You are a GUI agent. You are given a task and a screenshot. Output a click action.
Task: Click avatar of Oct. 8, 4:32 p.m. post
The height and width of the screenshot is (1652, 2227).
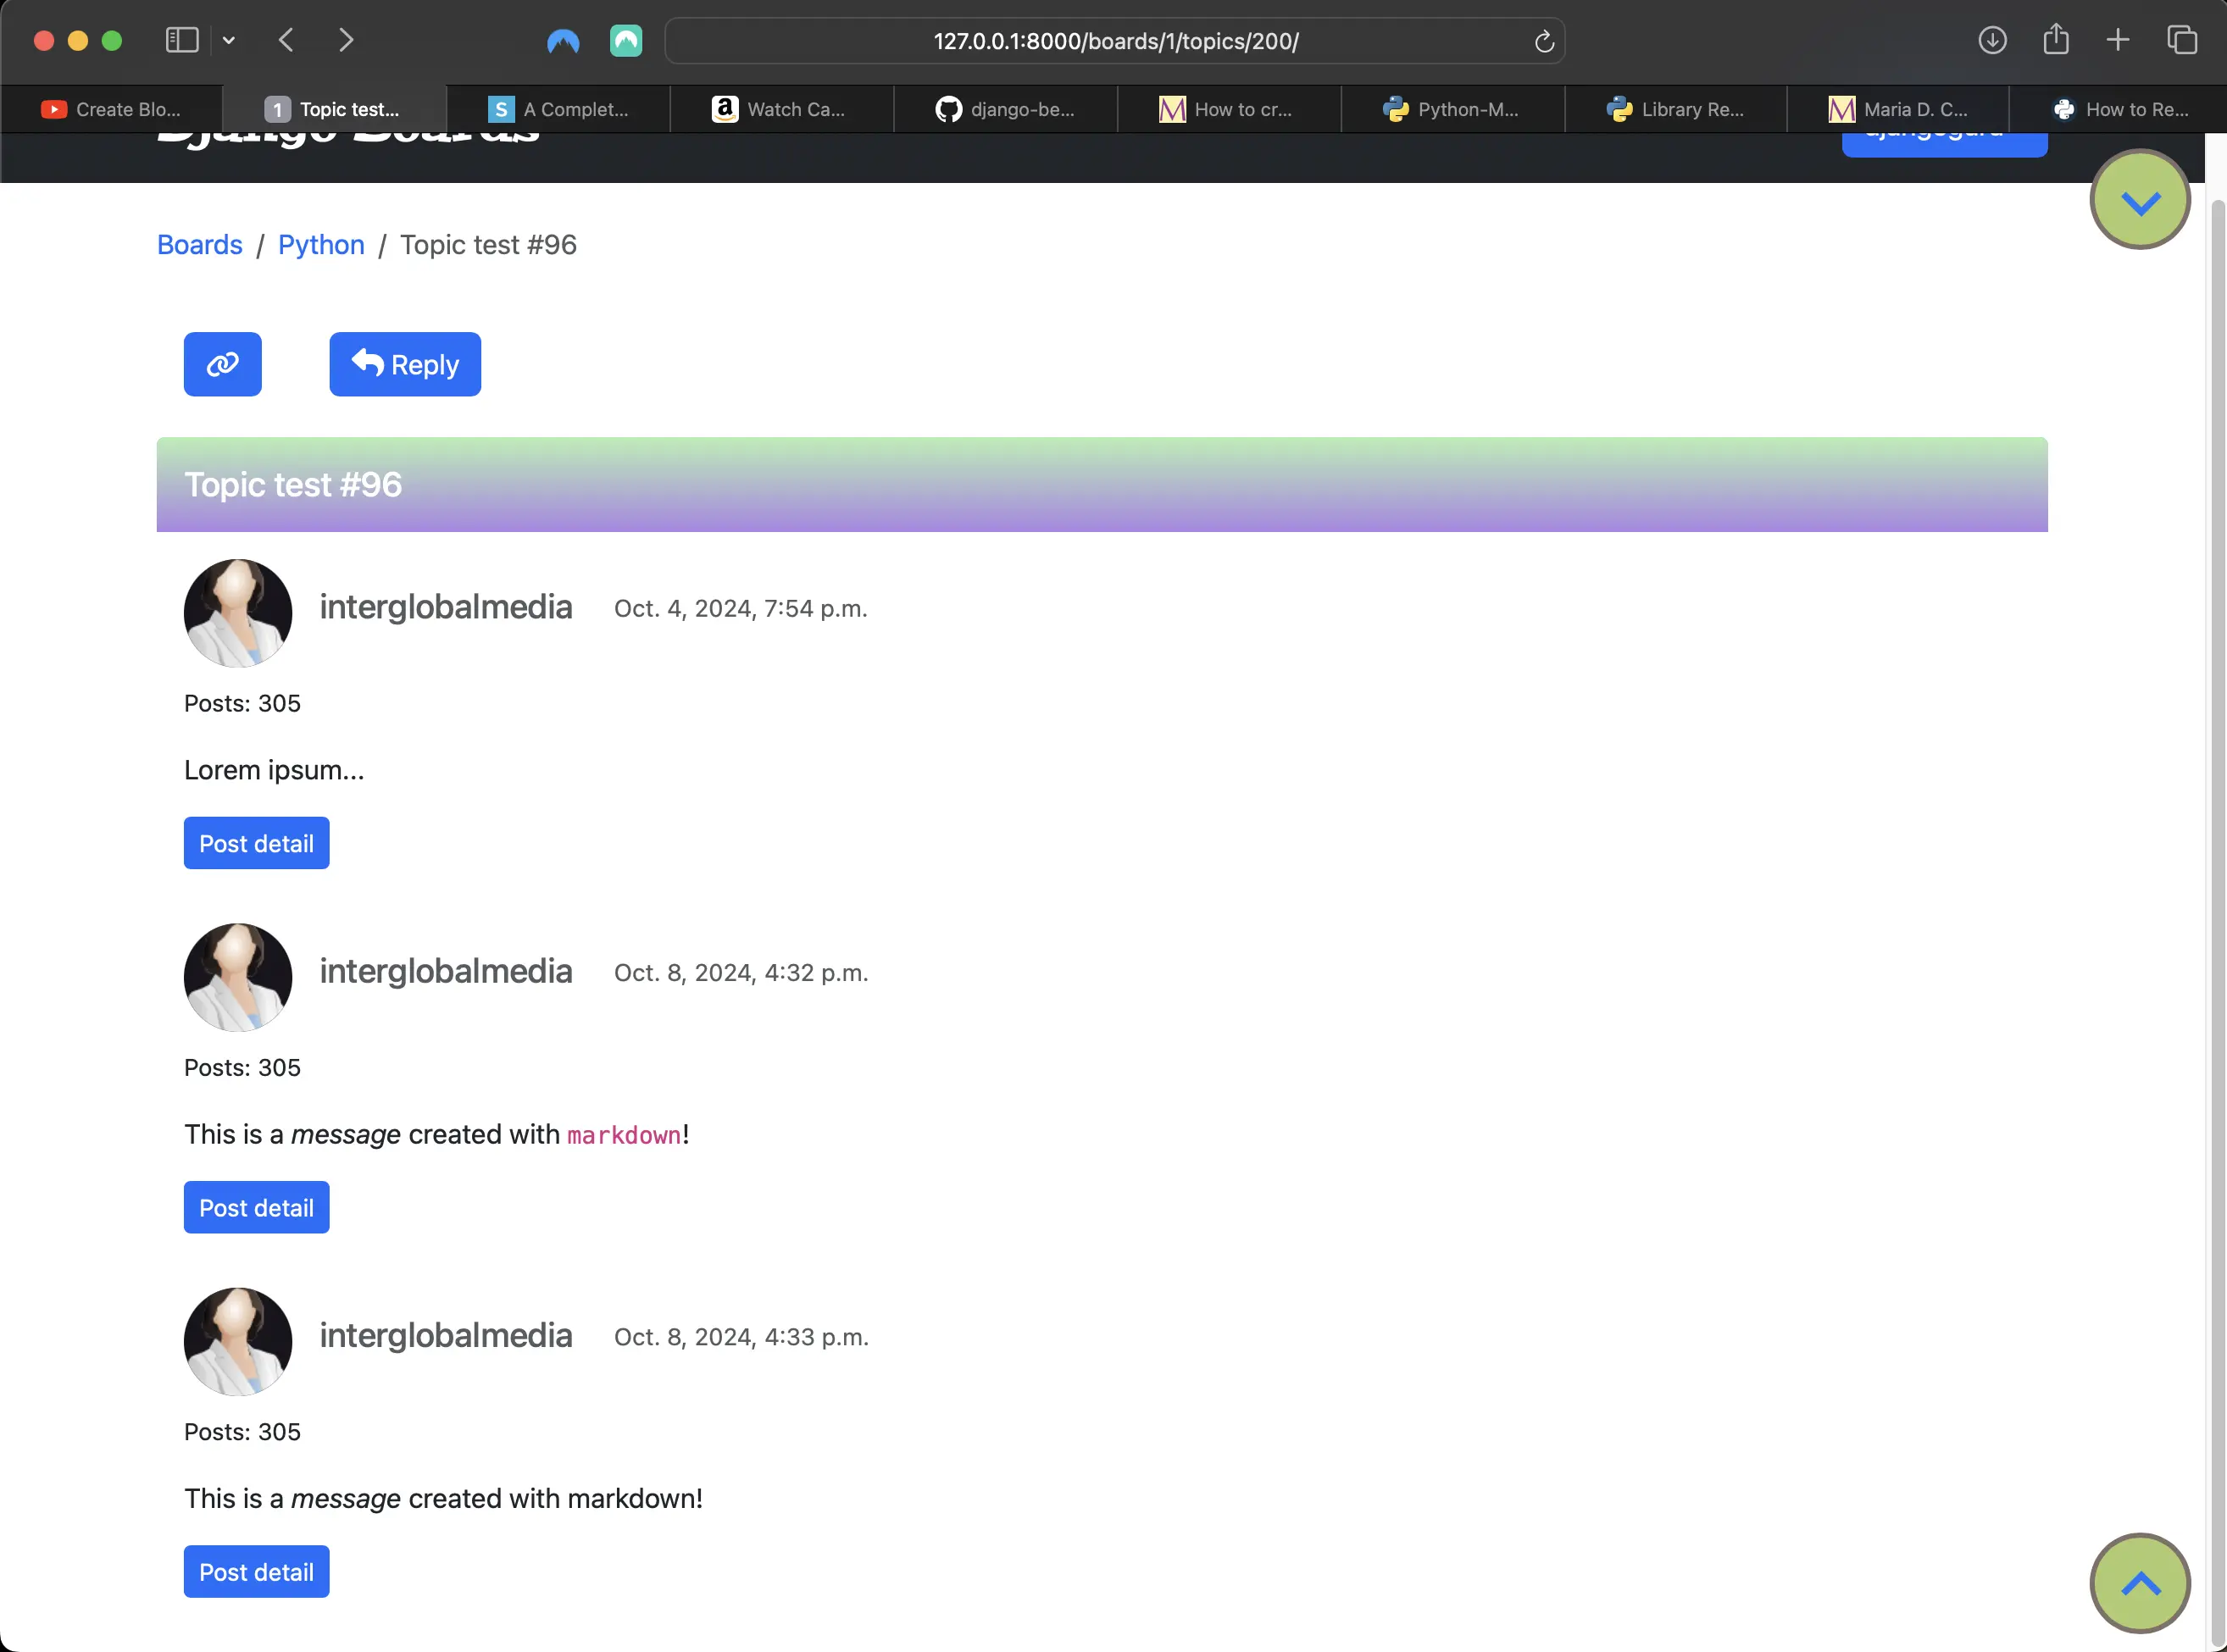click(238, 977)
